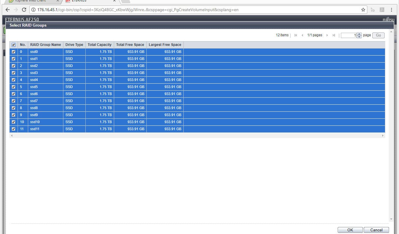Uncheck the ssd10 row checkbox
The image size is (399, 234).
pyautogui.click(x=13, y=122)
